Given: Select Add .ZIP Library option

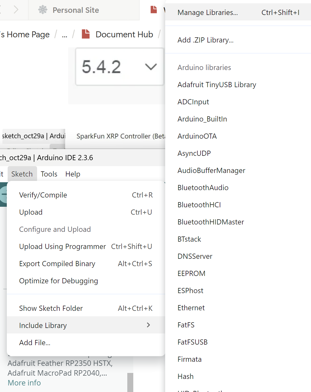Looking at the screenshot, I should [206, 40].
